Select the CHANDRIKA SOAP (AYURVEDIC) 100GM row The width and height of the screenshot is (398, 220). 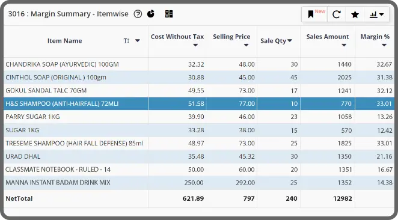[x=199, y=64]
